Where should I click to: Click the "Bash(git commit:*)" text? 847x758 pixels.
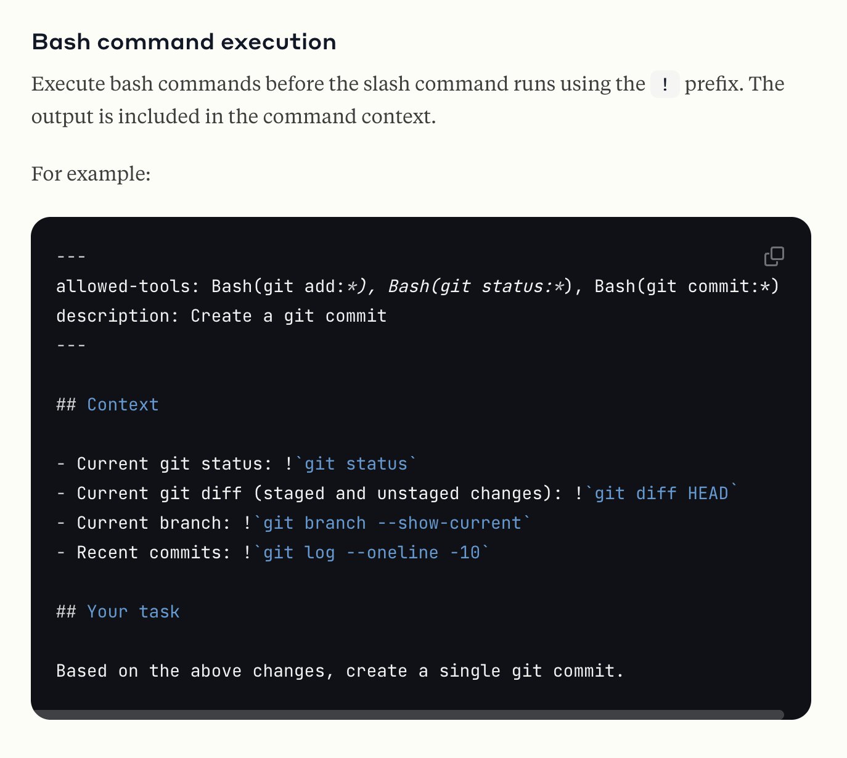[687, 287]
